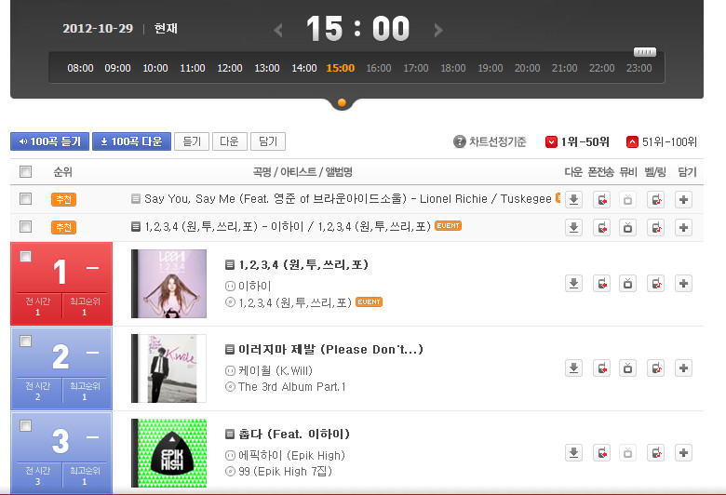
Task: Tick the checkbox for rank 1 song
Action: (x=25, y=257)
